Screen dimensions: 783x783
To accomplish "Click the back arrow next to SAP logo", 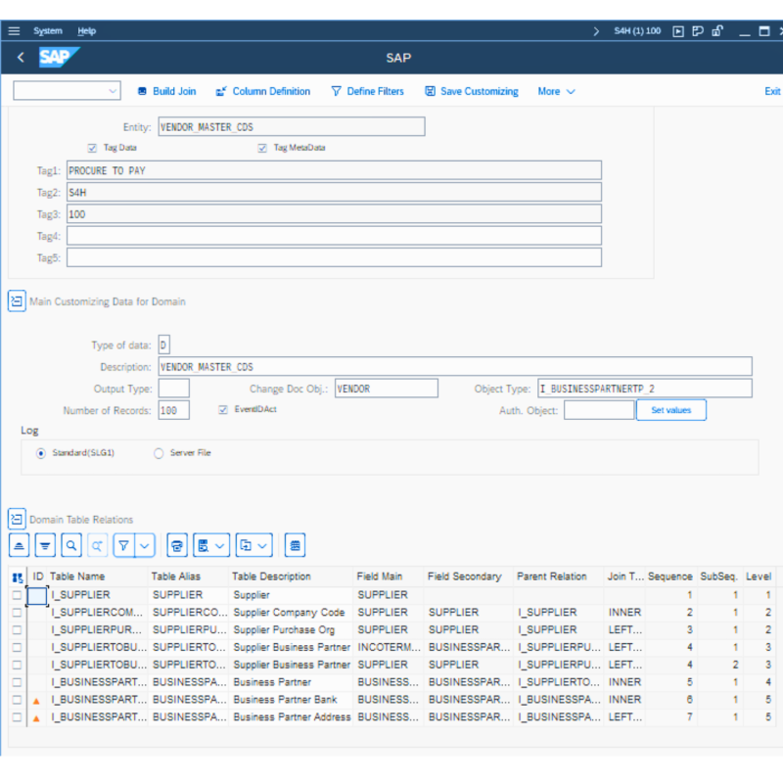I will click(20, 58).
